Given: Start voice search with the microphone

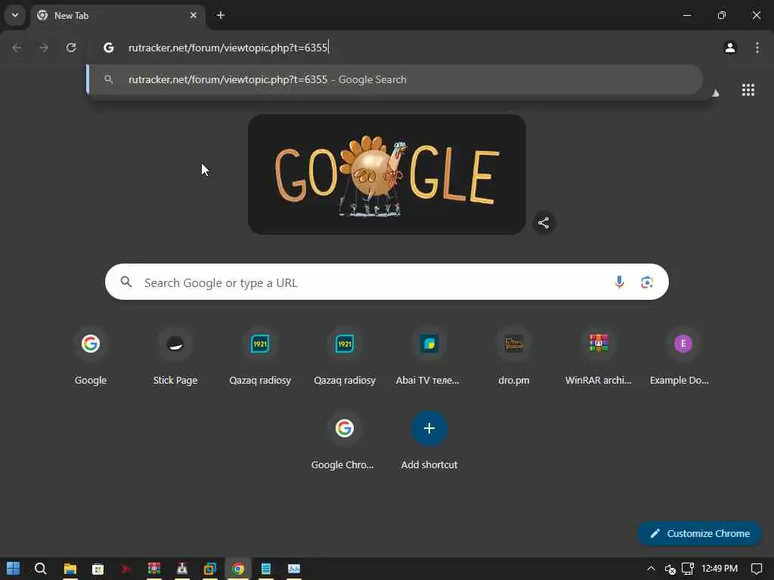Looking at the screenshot, I should [x=619, y=282].
